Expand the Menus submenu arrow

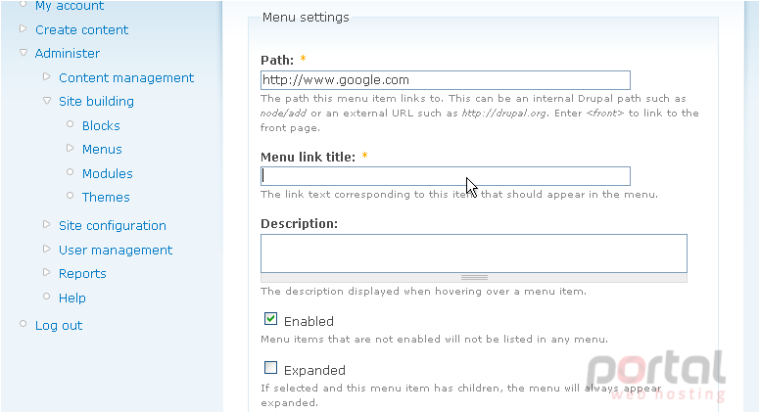[x=71, y=148]
